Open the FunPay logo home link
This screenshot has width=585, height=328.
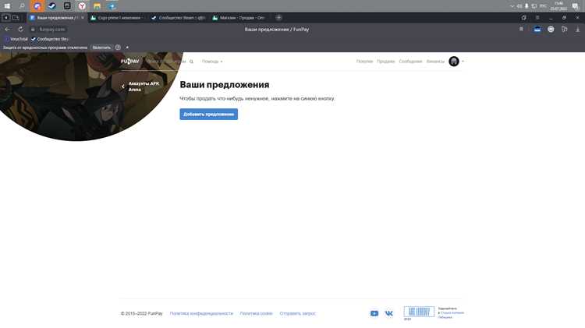point(129,62)
